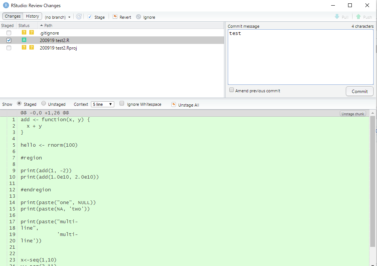Click the Revert toolbar icon

(115, 17)
